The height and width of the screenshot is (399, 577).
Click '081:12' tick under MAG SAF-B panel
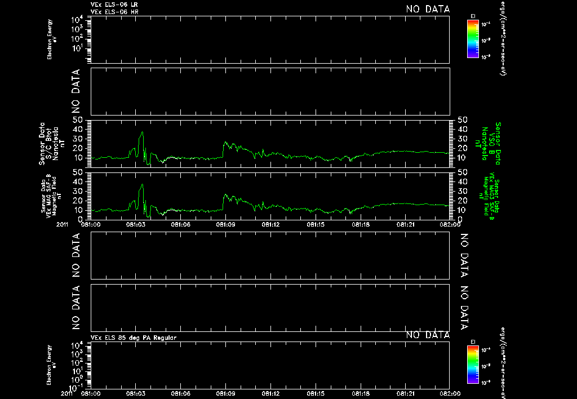point(270,224)
